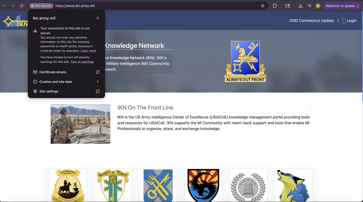Open Site settings entry
Image resolution: width=363 pixels, height=202 pixels.
pos(66,91)
